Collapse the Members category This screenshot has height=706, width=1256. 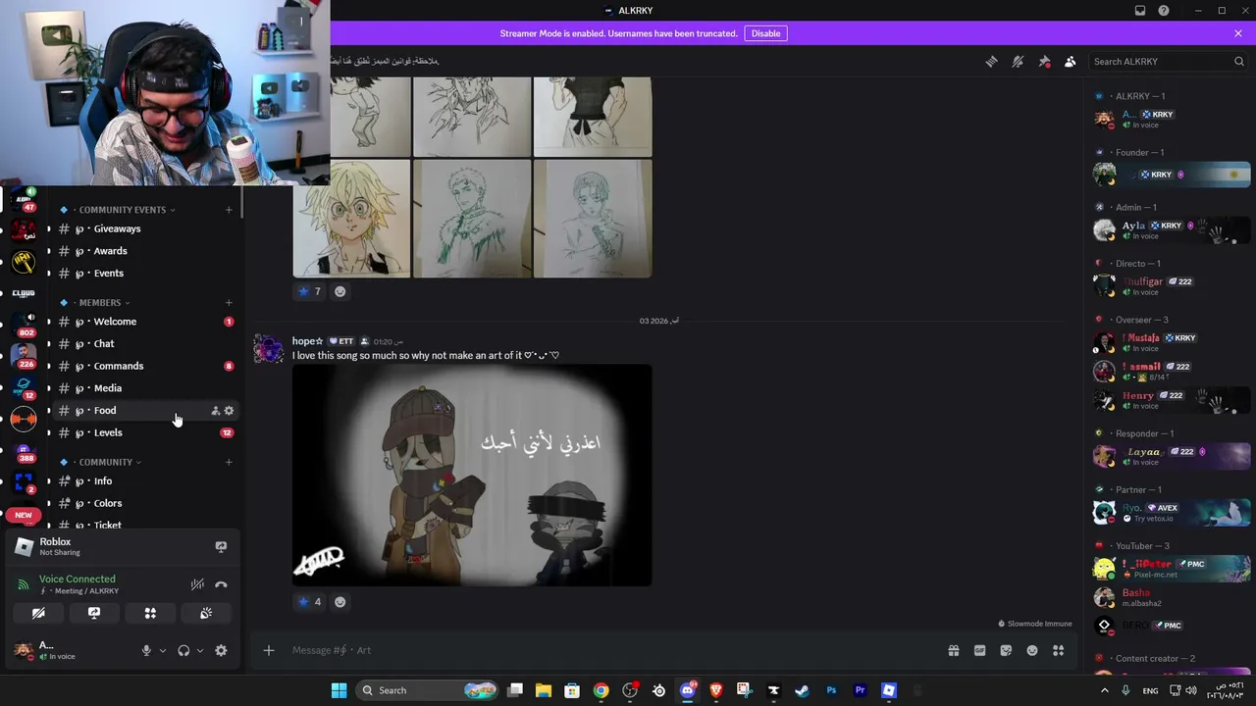99,303
